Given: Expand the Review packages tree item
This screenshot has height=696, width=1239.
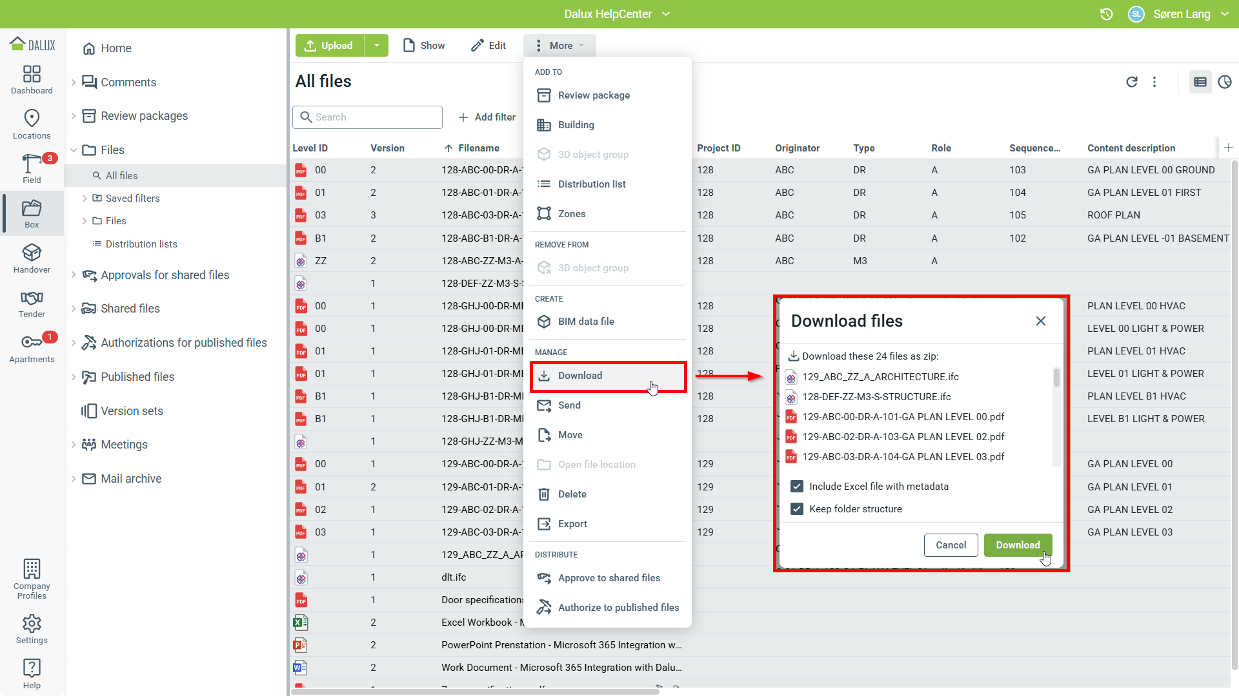Looking at the screenshot, I should (74, 116).
